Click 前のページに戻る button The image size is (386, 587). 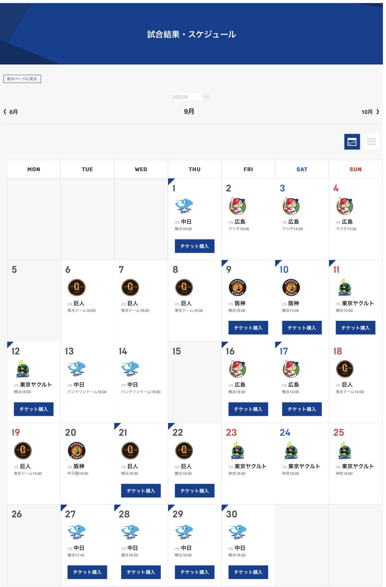coord(22,79)
